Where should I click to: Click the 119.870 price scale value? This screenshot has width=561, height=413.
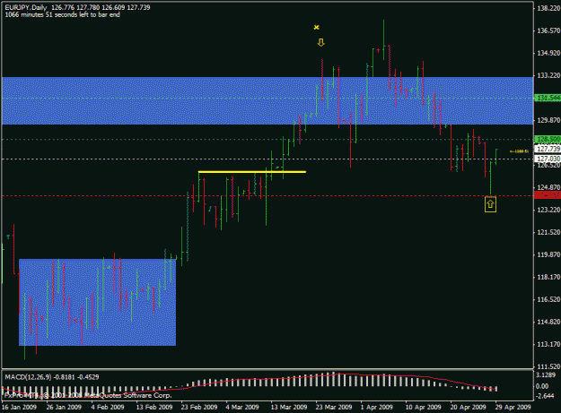pos(548,254)
